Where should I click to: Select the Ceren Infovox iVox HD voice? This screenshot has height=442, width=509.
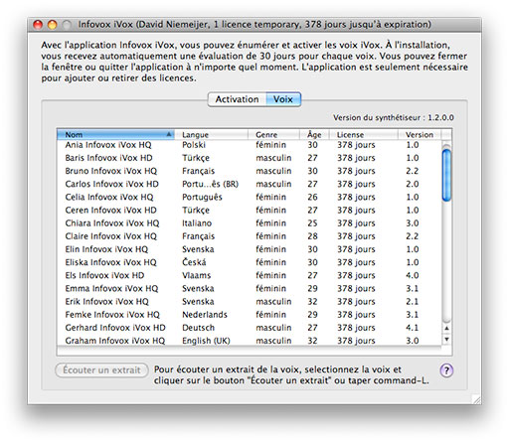tap(250, 211)
